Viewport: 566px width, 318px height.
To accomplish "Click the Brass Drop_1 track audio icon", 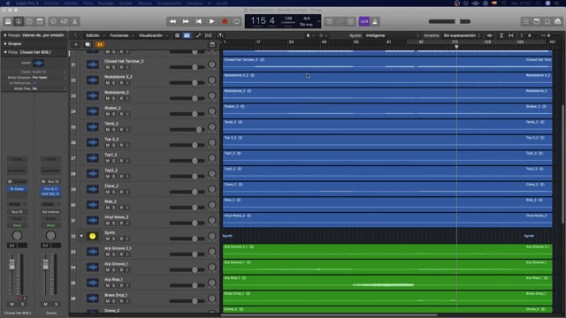I will tap(92, 299).
